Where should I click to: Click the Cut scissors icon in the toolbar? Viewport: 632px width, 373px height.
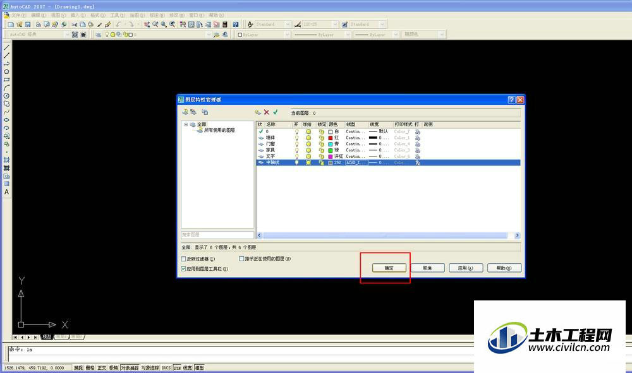pos(74,25)
